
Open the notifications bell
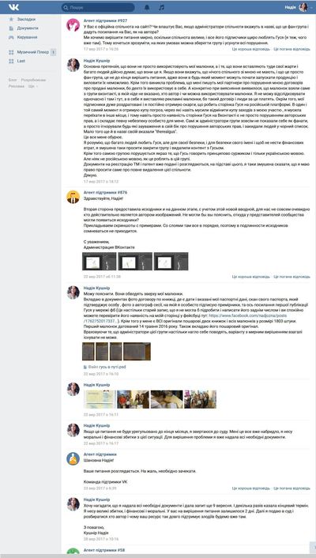[147, 7]
